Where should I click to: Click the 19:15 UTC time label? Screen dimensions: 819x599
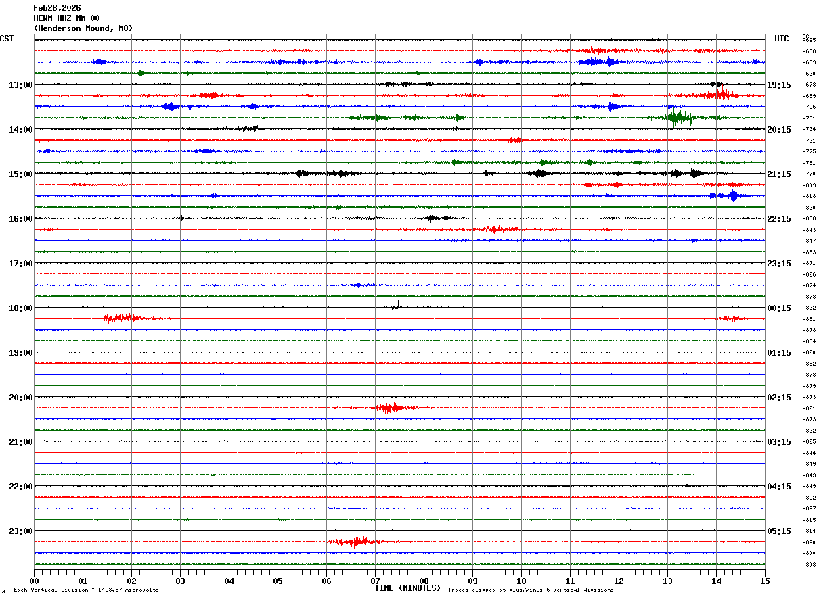(x=779, y=85)
